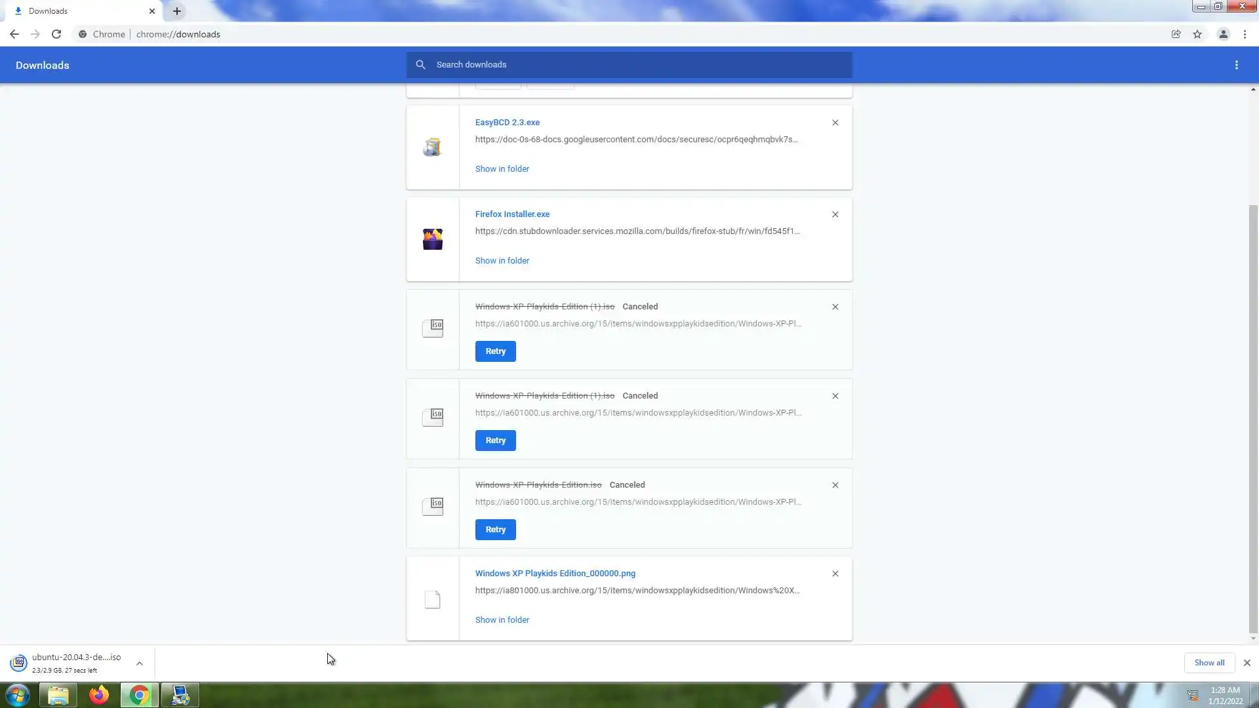Launch Firefox from the taskbar
The image size is (1259, 708).
pos(99,695)
